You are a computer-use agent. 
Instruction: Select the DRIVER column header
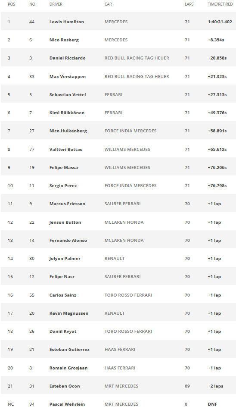pos(56,4)
